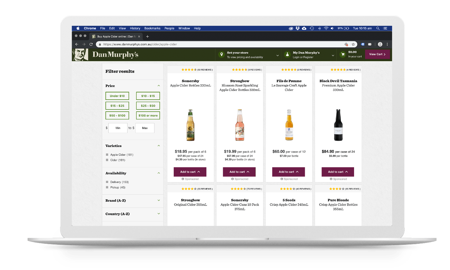Select the Under $10 price filter

point(117,96)
